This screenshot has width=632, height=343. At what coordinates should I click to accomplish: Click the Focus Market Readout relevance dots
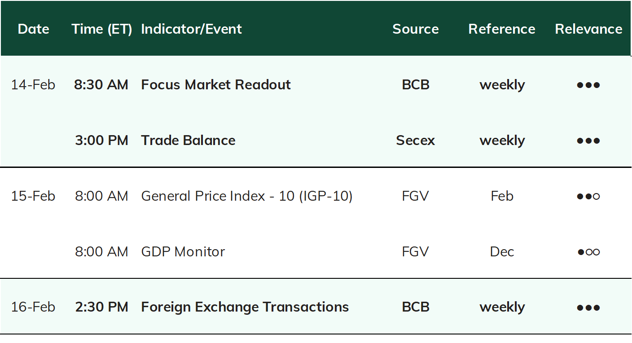[588, 85]
